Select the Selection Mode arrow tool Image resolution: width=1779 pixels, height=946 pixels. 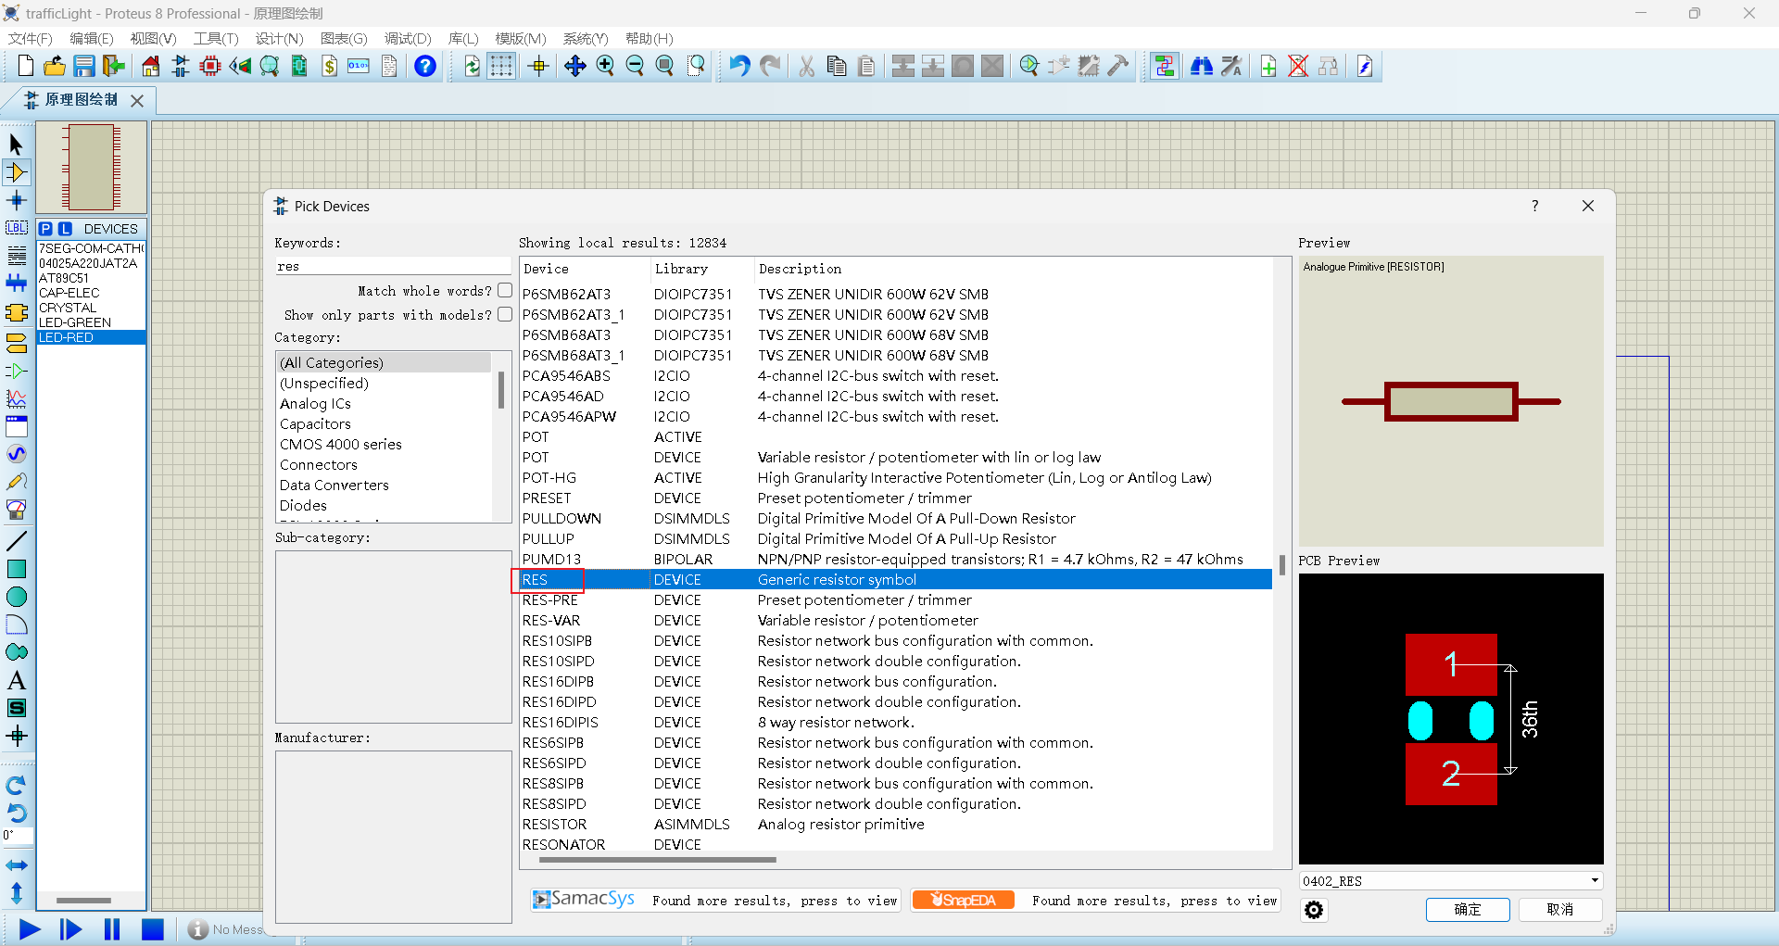[x=16, y=144]
